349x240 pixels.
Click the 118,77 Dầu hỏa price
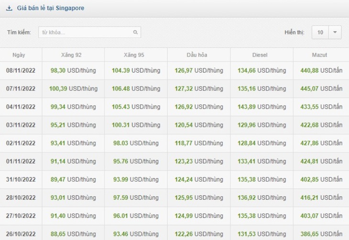pos(184,143)
